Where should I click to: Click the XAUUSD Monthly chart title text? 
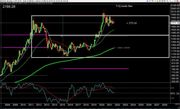click(6, 1)
